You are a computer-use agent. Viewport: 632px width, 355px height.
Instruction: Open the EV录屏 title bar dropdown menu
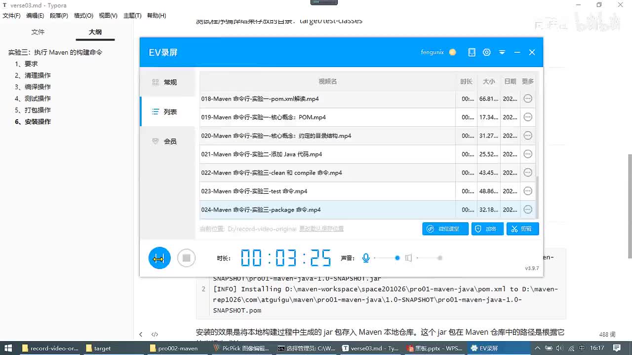point(502,52)
